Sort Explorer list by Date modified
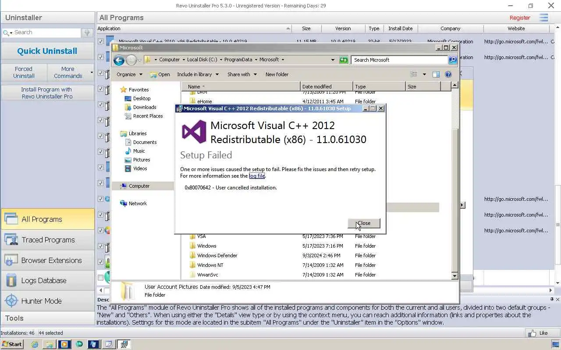 tap(327, 87)
